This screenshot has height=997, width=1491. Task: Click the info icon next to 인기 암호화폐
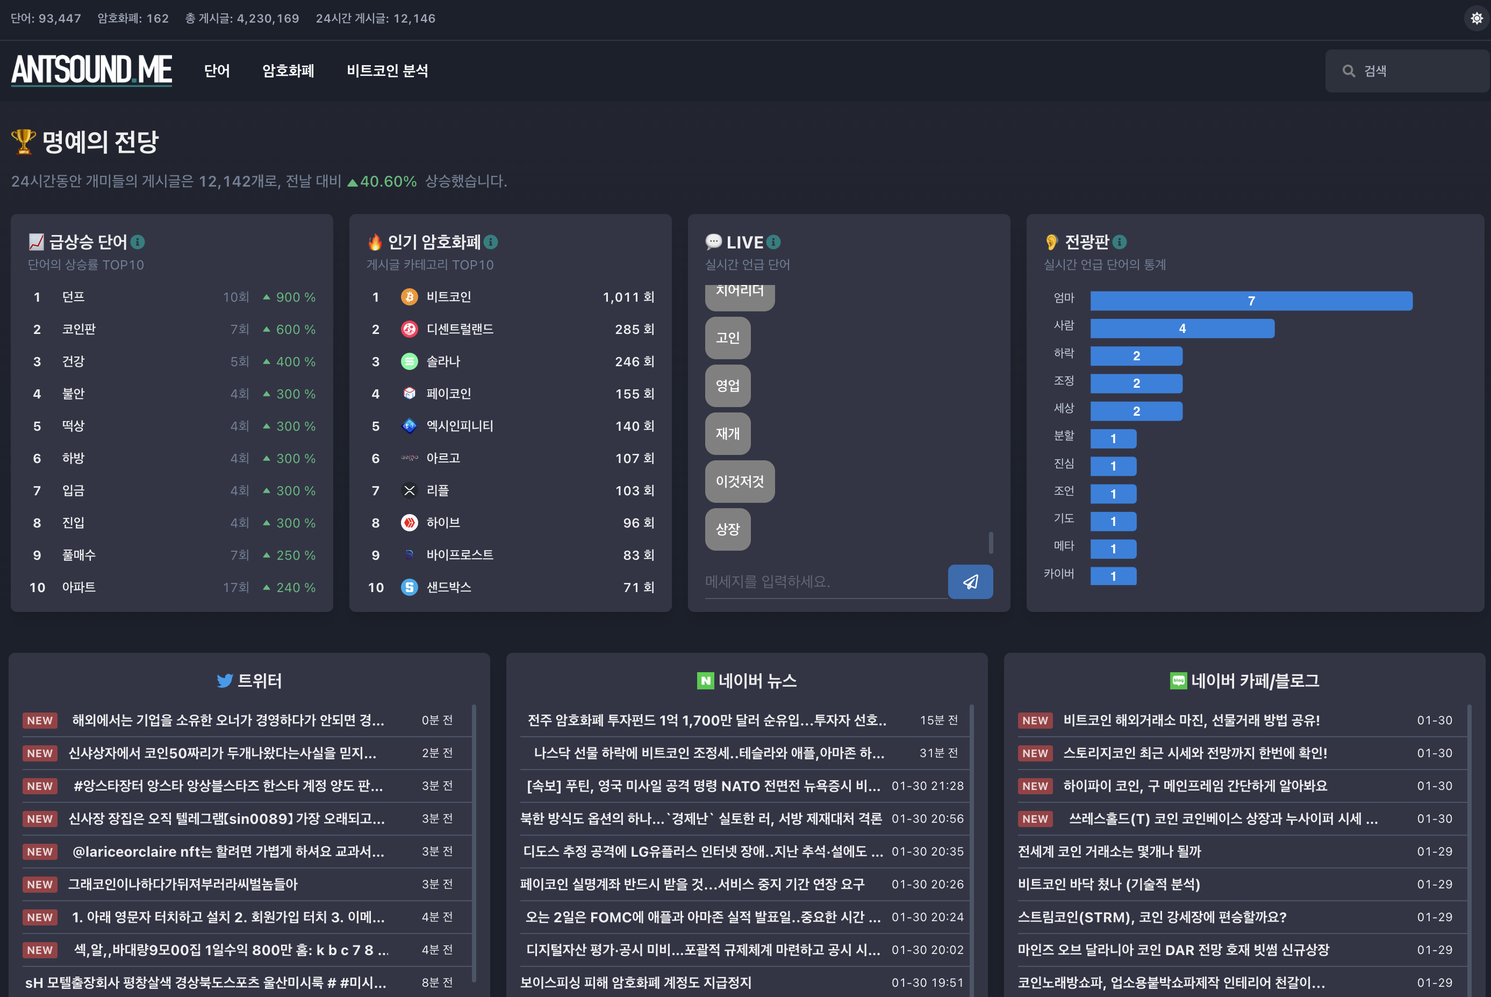coord(491,242)
